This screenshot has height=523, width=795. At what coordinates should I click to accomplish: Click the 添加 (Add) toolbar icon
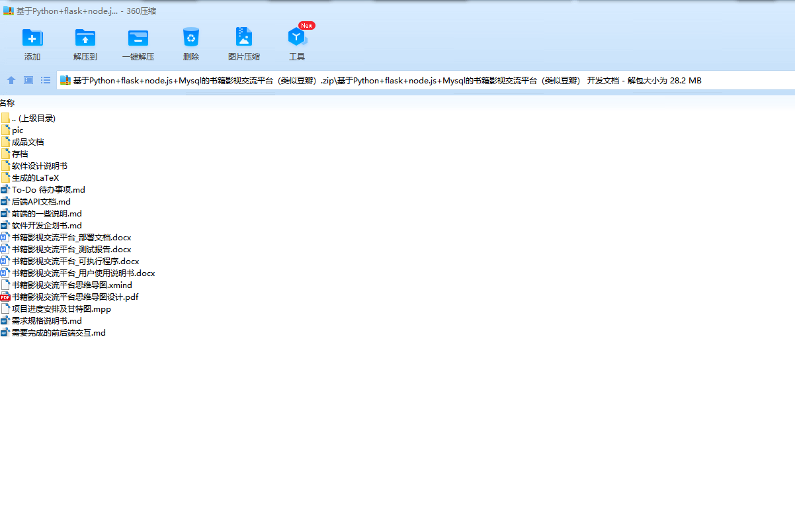pyautogui.click(x=32, y=38)
